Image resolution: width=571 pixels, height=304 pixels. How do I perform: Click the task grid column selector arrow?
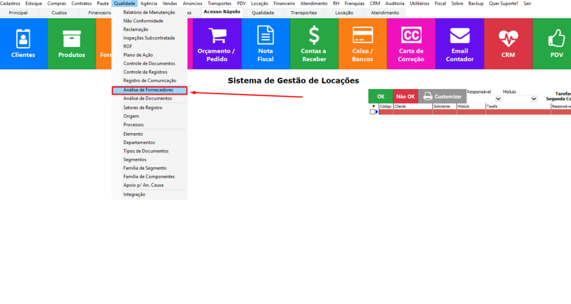click(x=373, y=106)
